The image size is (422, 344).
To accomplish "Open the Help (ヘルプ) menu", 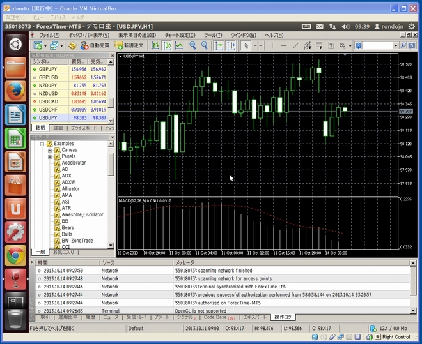I will click(274, 35).
